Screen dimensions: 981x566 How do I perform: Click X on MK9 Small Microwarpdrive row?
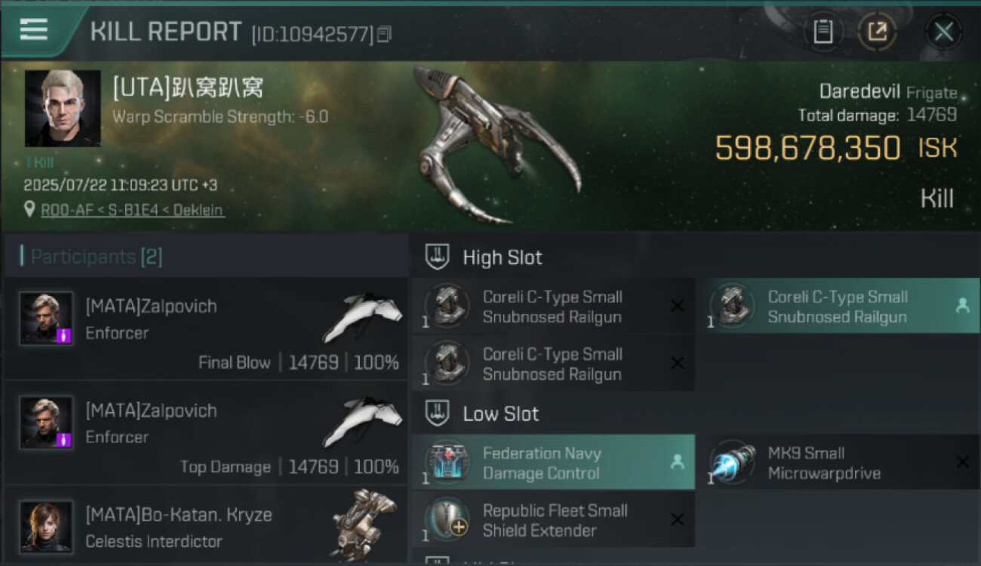[963, 462]
